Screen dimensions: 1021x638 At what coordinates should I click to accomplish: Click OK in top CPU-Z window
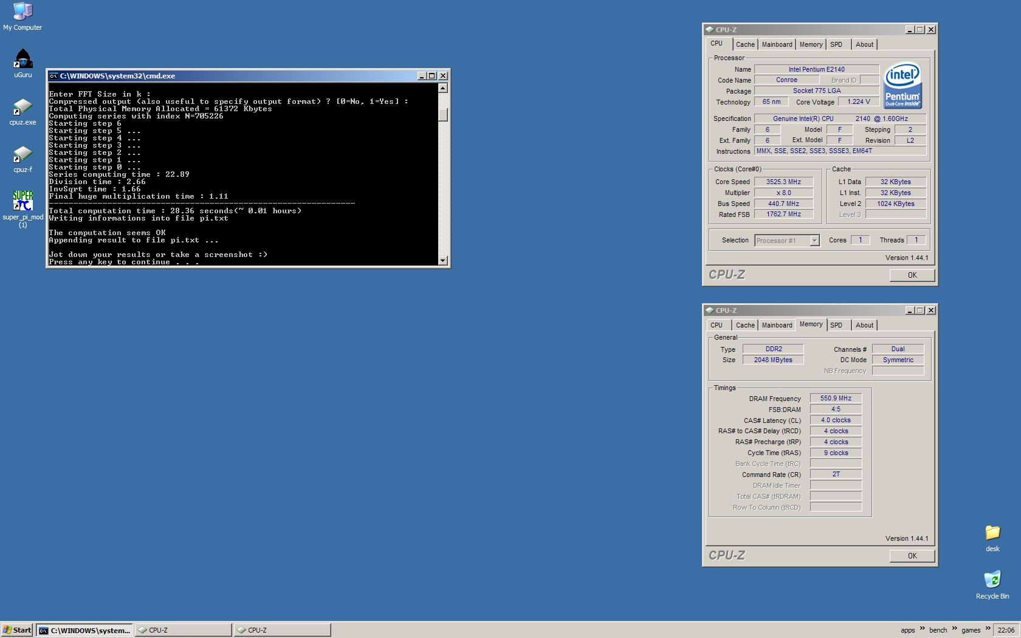[912, 275]
